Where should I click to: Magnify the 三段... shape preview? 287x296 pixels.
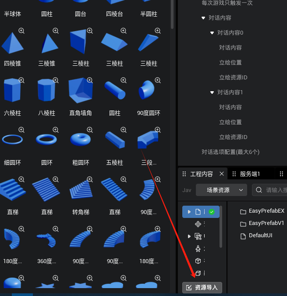point(158,130)
